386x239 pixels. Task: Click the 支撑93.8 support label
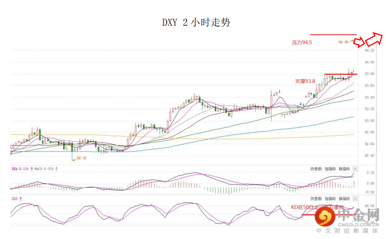(305, 81)
